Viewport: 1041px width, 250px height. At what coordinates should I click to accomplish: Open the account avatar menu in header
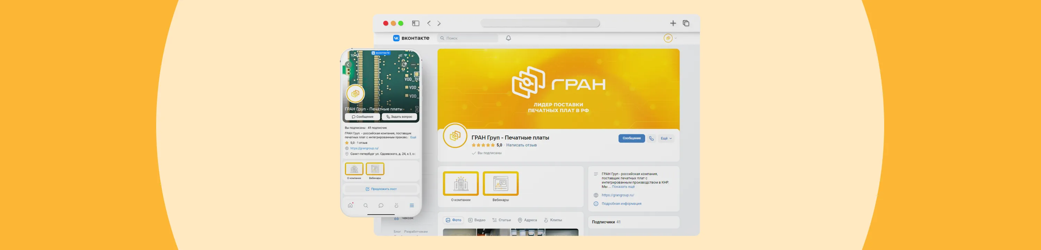(x=668, y=38)
